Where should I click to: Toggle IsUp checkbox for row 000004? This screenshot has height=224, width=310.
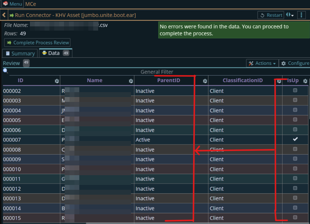tap(295, 110)
